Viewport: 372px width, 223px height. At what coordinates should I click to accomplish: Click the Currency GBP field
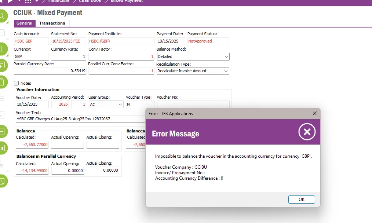coord(31,57)
